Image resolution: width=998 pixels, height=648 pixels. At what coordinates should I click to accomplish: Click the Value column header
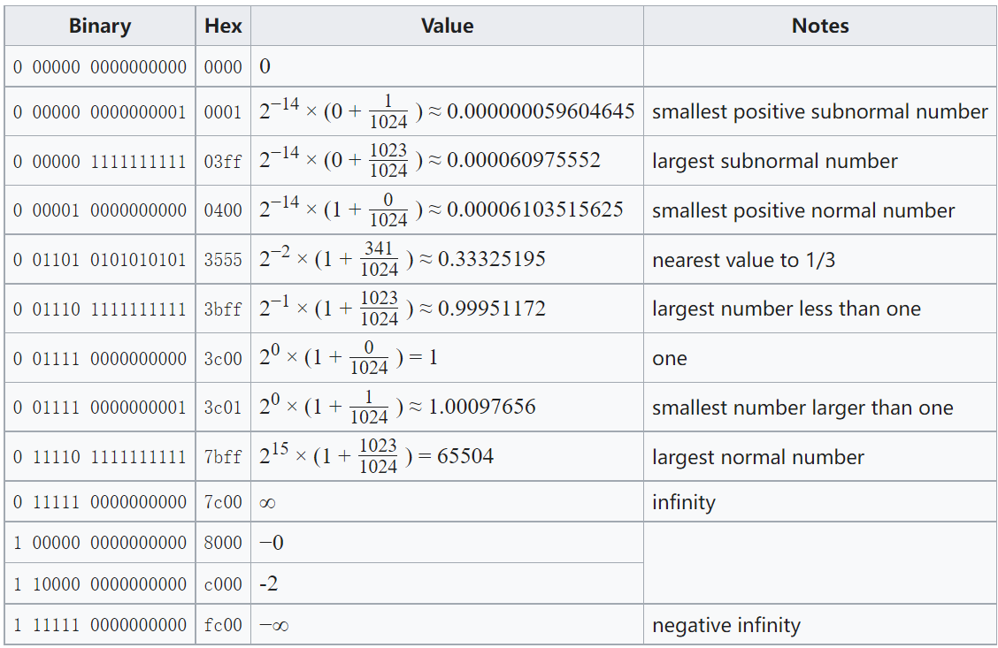(x=447, y=26)
